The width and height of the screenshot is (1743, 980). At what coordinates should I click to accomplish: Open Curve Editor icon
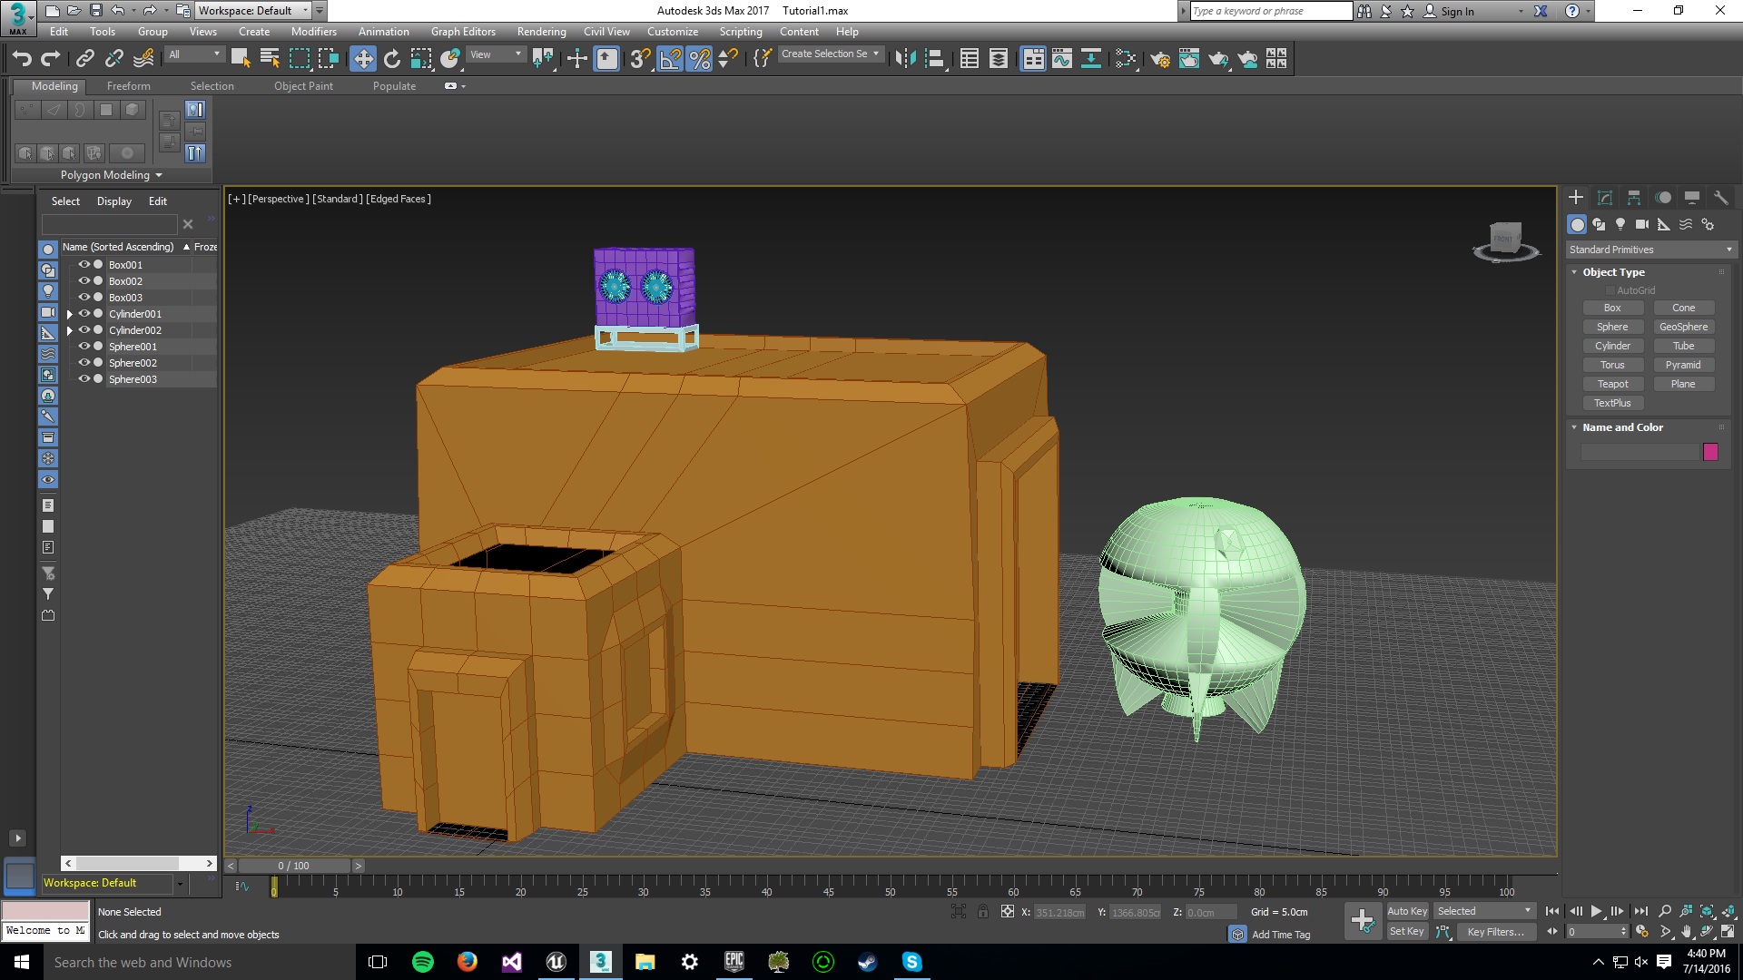[1062, 59]
